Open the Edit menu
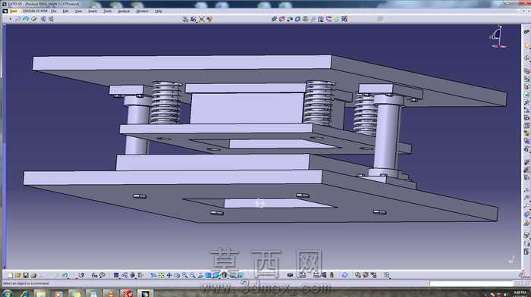 click(x=66, y=11)
